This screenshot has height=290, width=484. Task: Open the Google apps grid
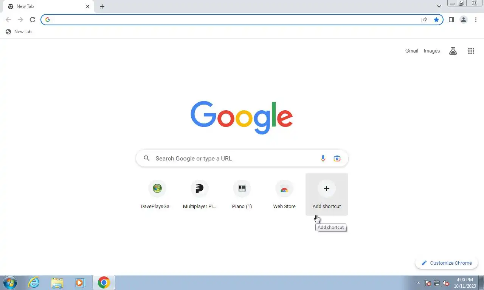coord(471,51)
